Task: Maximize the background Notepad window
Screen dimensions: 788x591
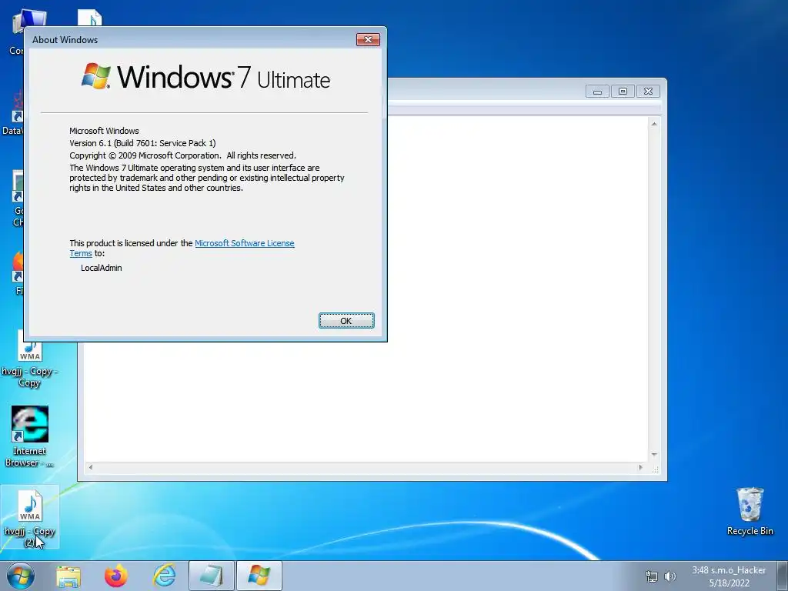Action: [x=623, y=92]
